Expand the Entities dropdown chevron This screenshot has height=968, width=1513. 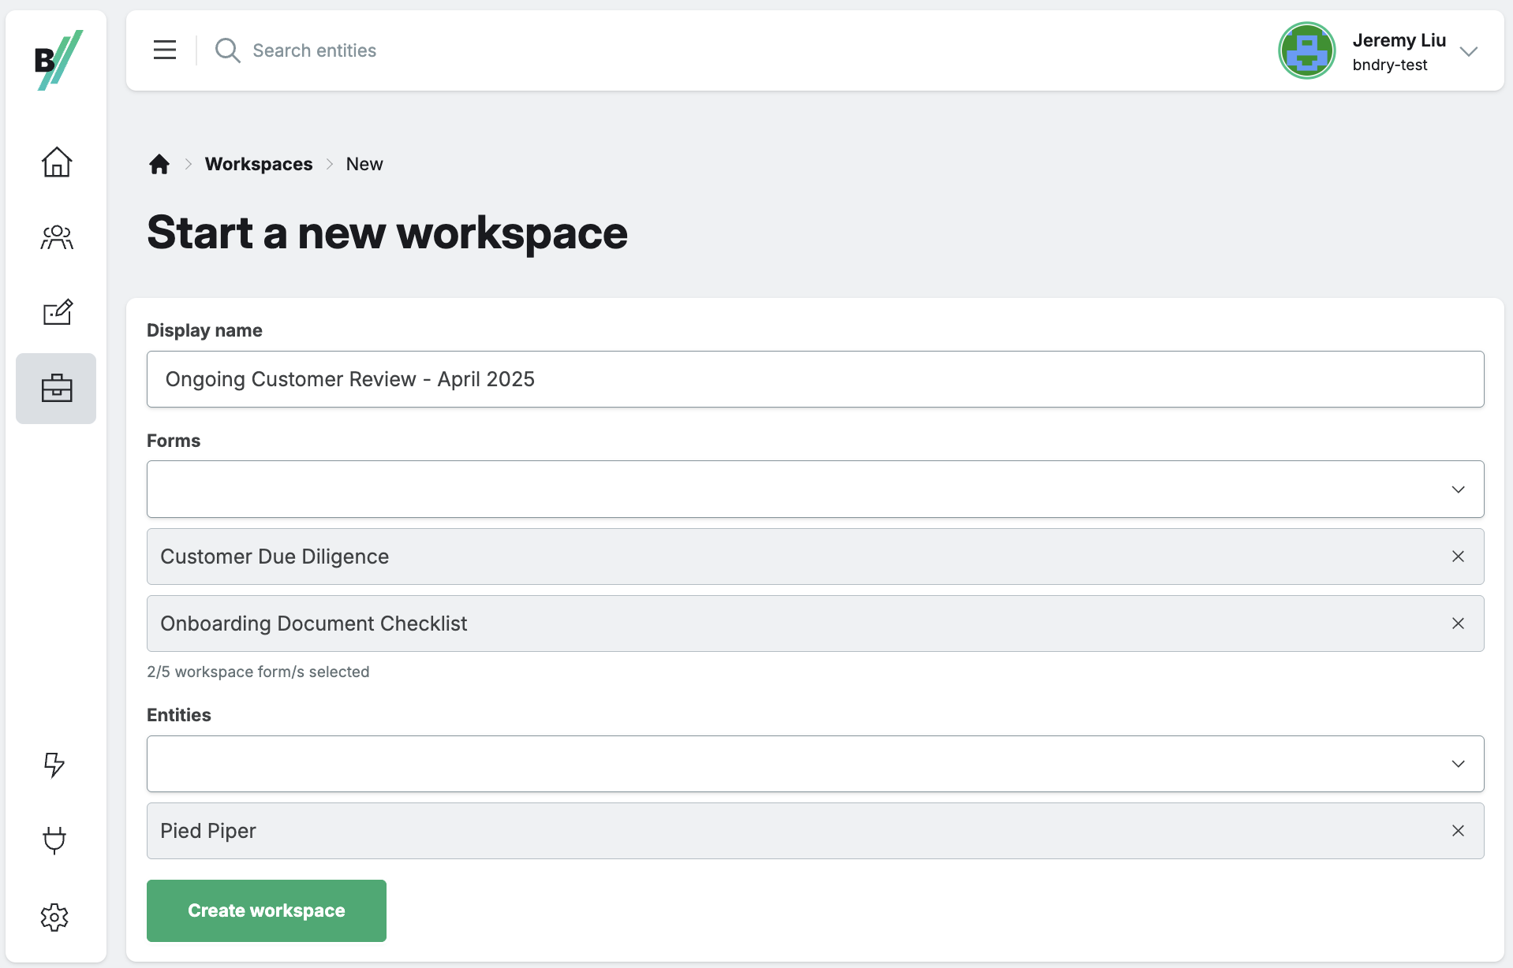[1458, 764]
